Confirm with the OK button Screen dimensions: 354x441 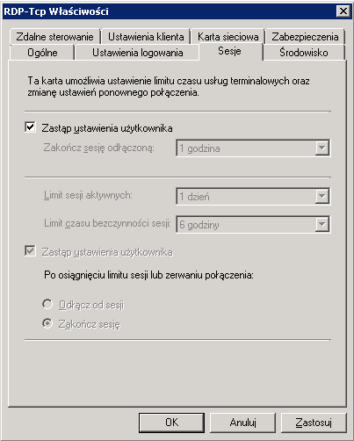pyautogui.click(x=171, y=423)
